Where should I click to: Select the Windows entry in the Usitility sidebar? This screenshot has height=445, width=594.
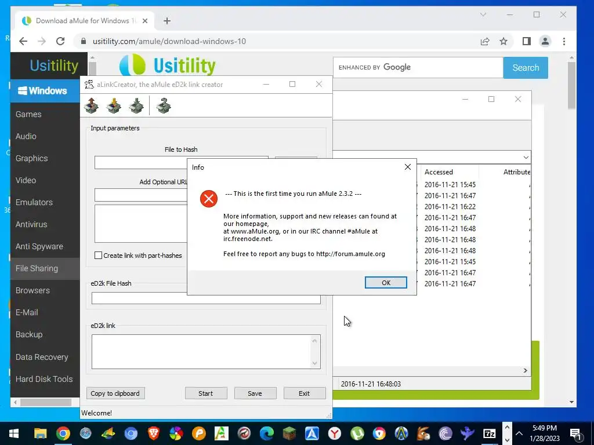coord(45,91)
